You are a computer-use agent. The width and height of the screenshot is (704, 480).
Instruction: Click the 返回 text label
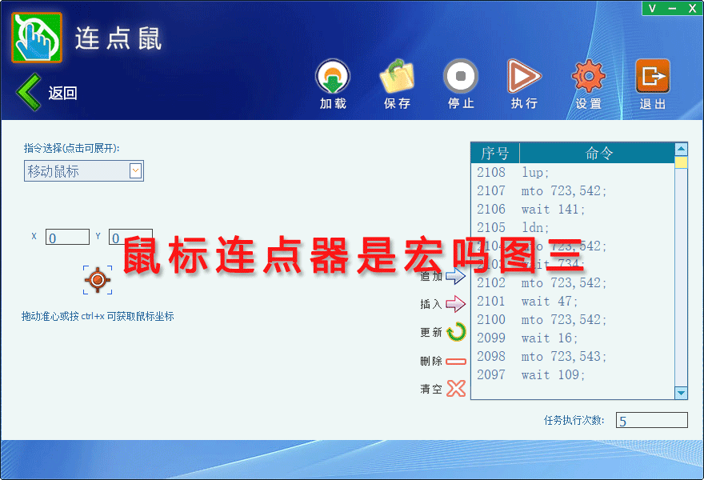[63, 93]
